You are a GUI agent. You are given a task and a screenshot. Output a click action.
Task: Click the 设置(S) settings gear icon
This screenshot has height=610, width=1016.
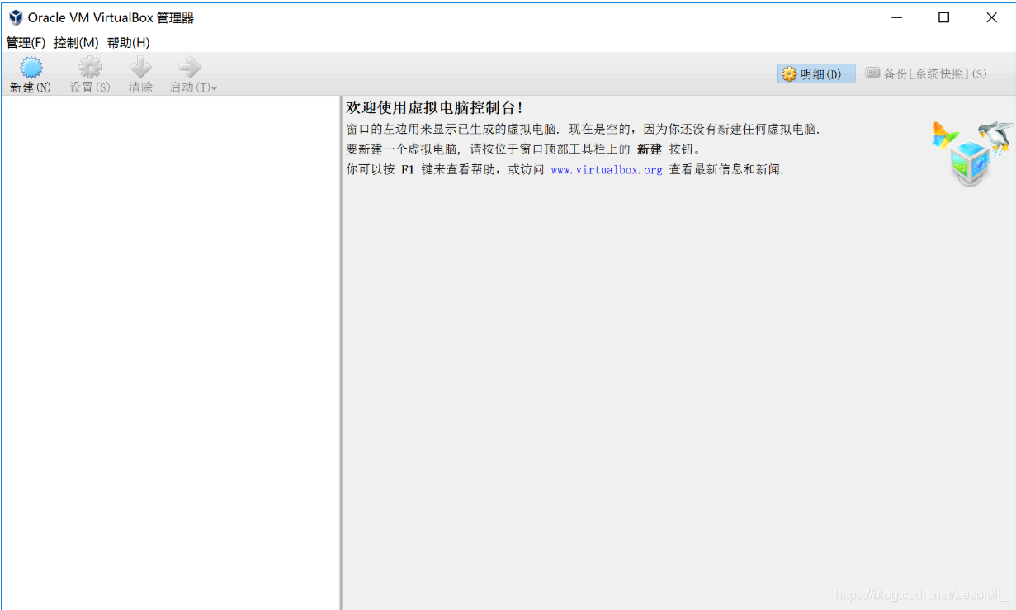click(90, 68)
